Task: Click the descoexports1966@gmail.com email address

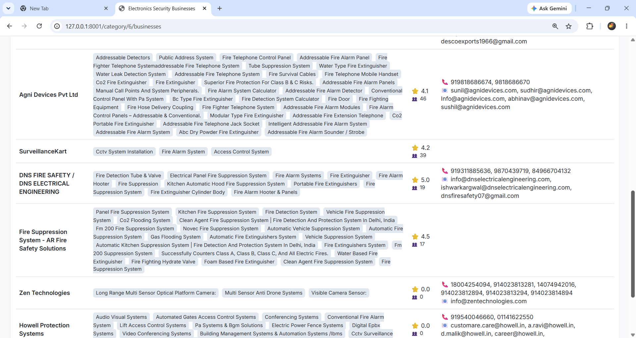Action: (x=484, y=41)
